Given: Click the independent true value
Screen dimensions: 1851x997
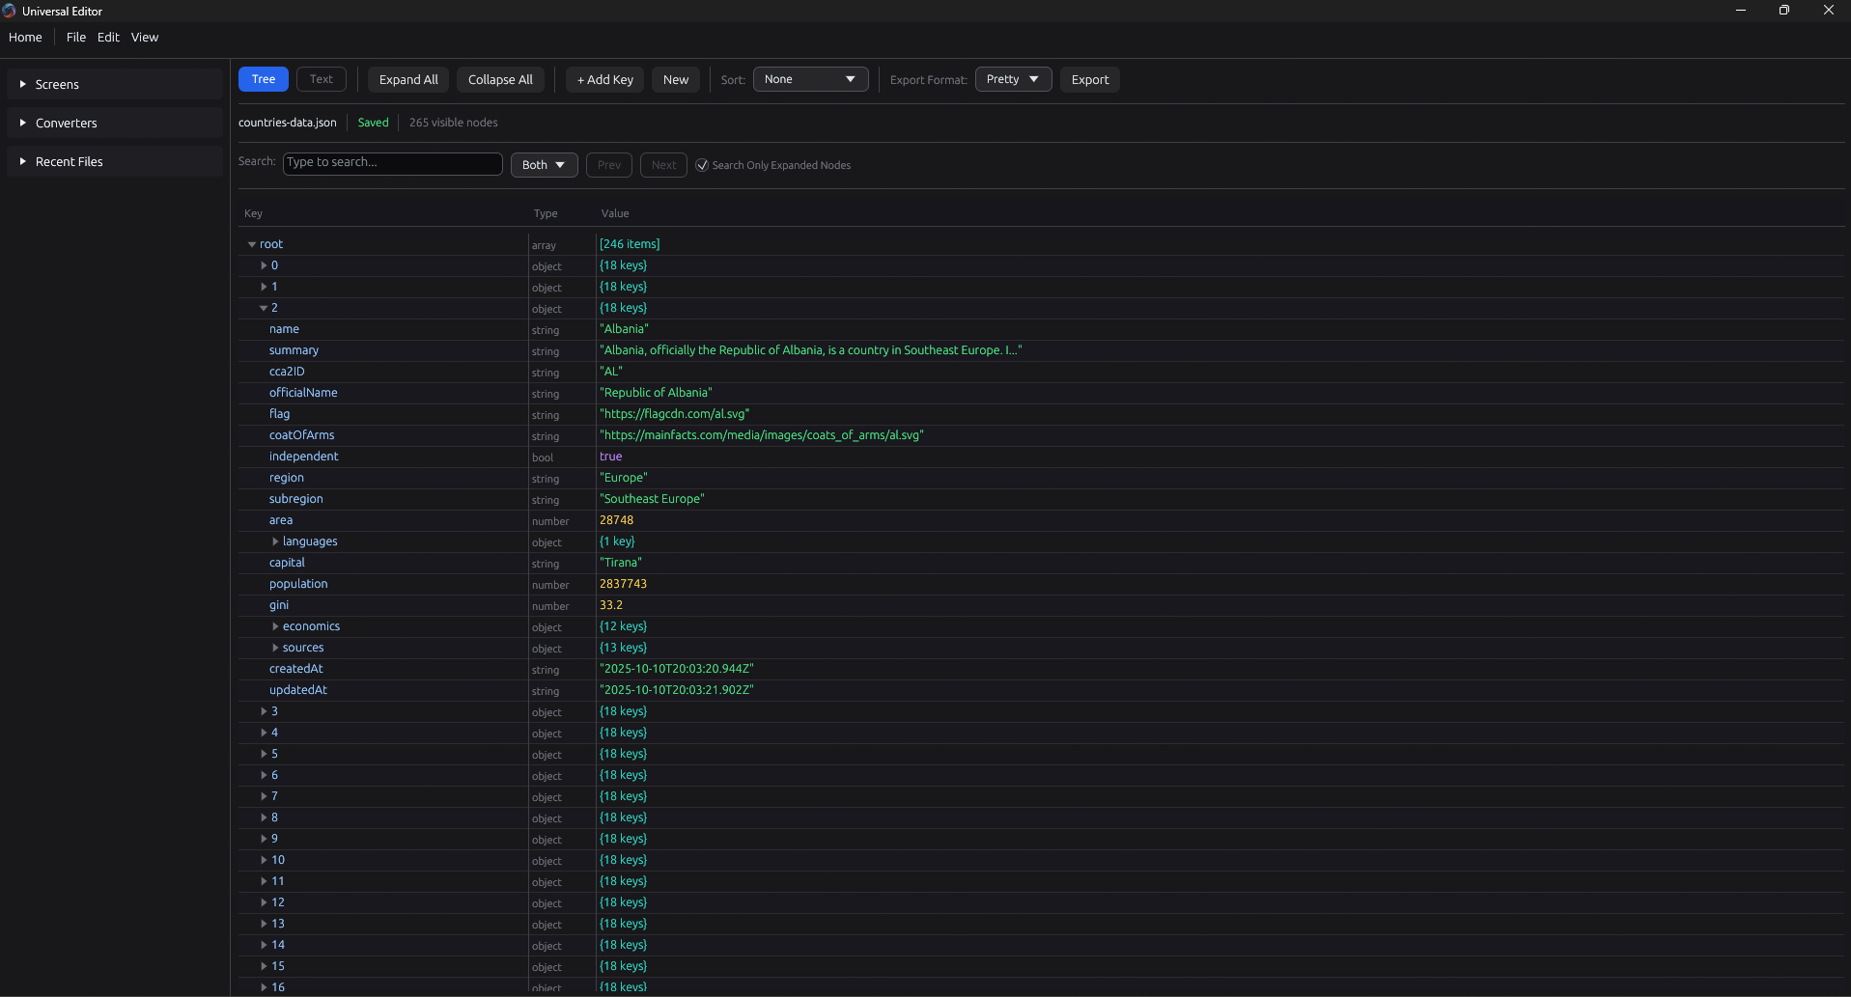Looking at the screenshot, I should click(x=610, y=457).
